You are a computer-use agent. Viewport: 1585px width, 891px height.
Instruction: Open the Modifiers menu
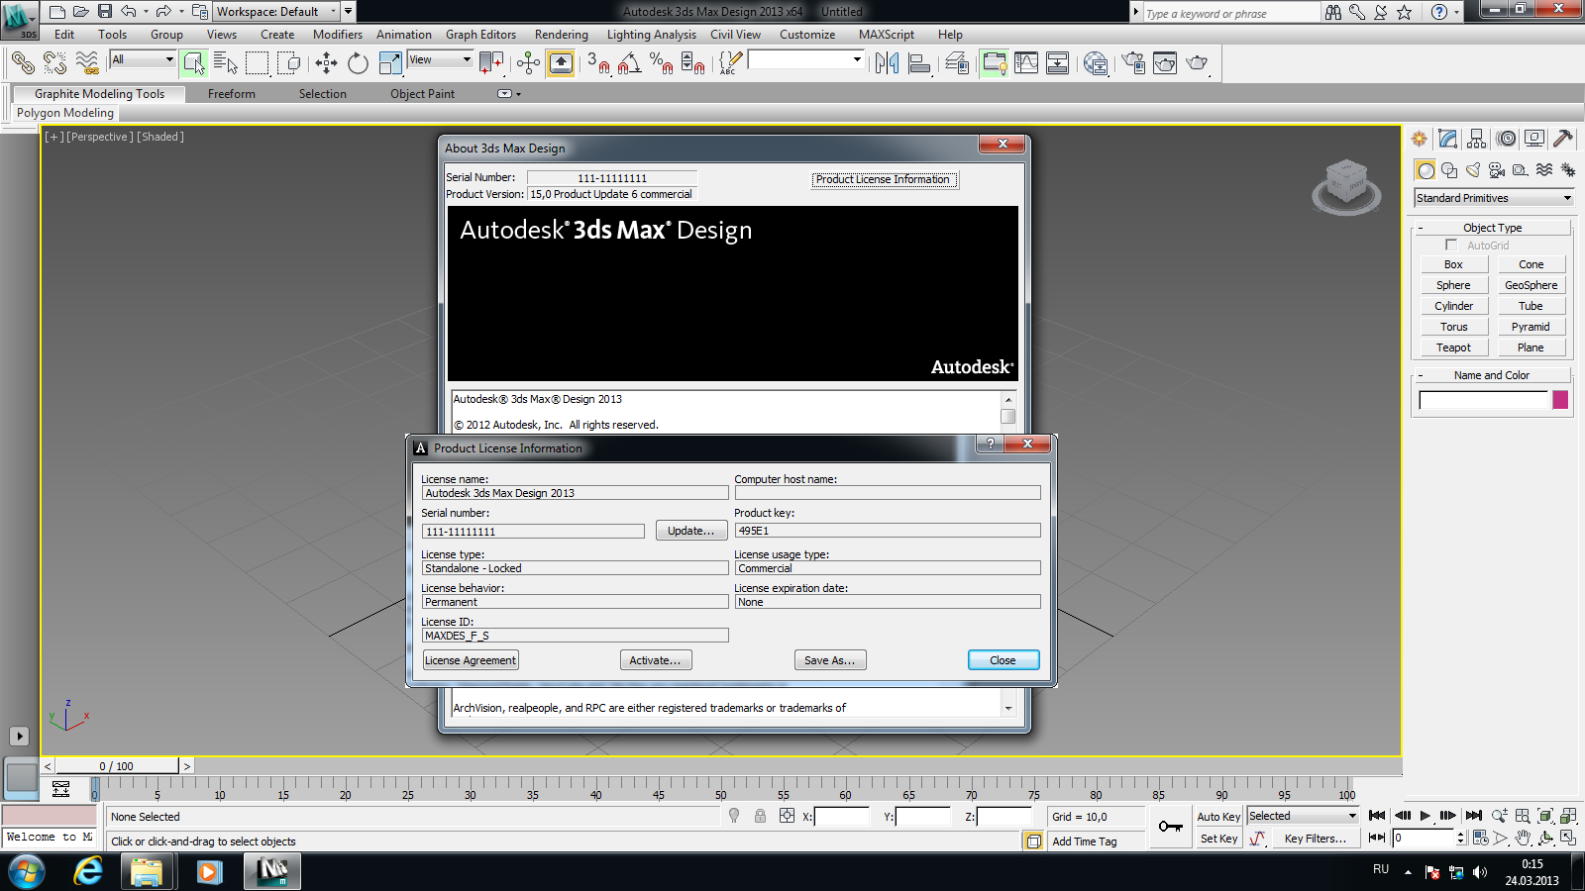click(x=338, y=35)
